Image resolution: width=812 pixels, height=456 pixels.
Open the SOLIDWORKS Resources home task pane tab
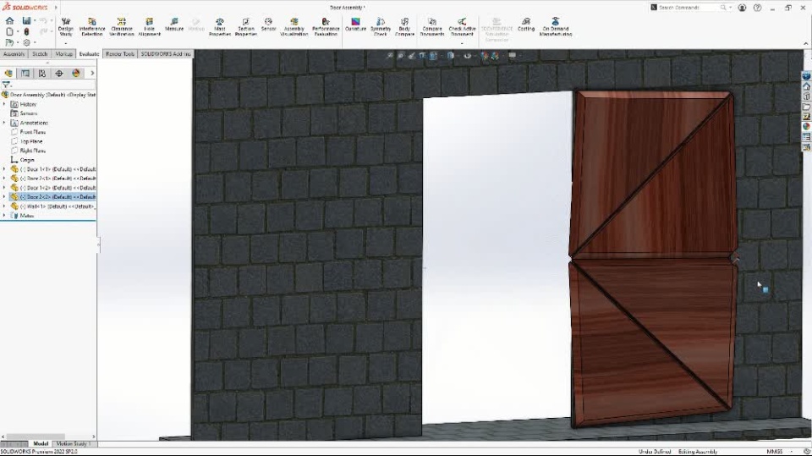click(x=806, y=86)
